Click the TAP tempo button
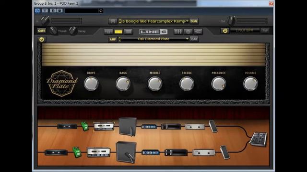This screenshot has width=307, height=172. (x=265, y=31)
